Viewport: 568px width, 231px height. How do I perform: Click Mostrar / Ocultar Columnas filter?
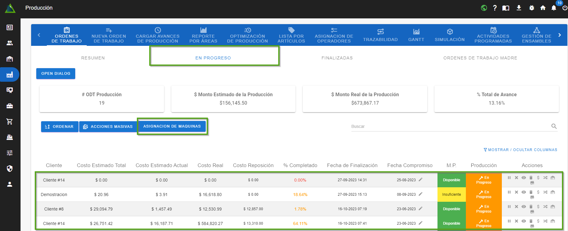(x=520, y=150)
